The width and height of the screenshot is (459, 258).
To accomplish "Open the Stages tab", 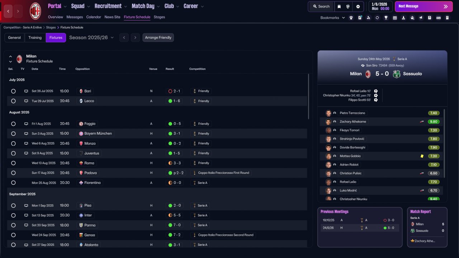I will click(x=159, y=17).
